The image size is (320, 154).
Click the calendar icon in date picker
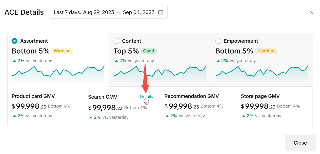tap(161, 12)
